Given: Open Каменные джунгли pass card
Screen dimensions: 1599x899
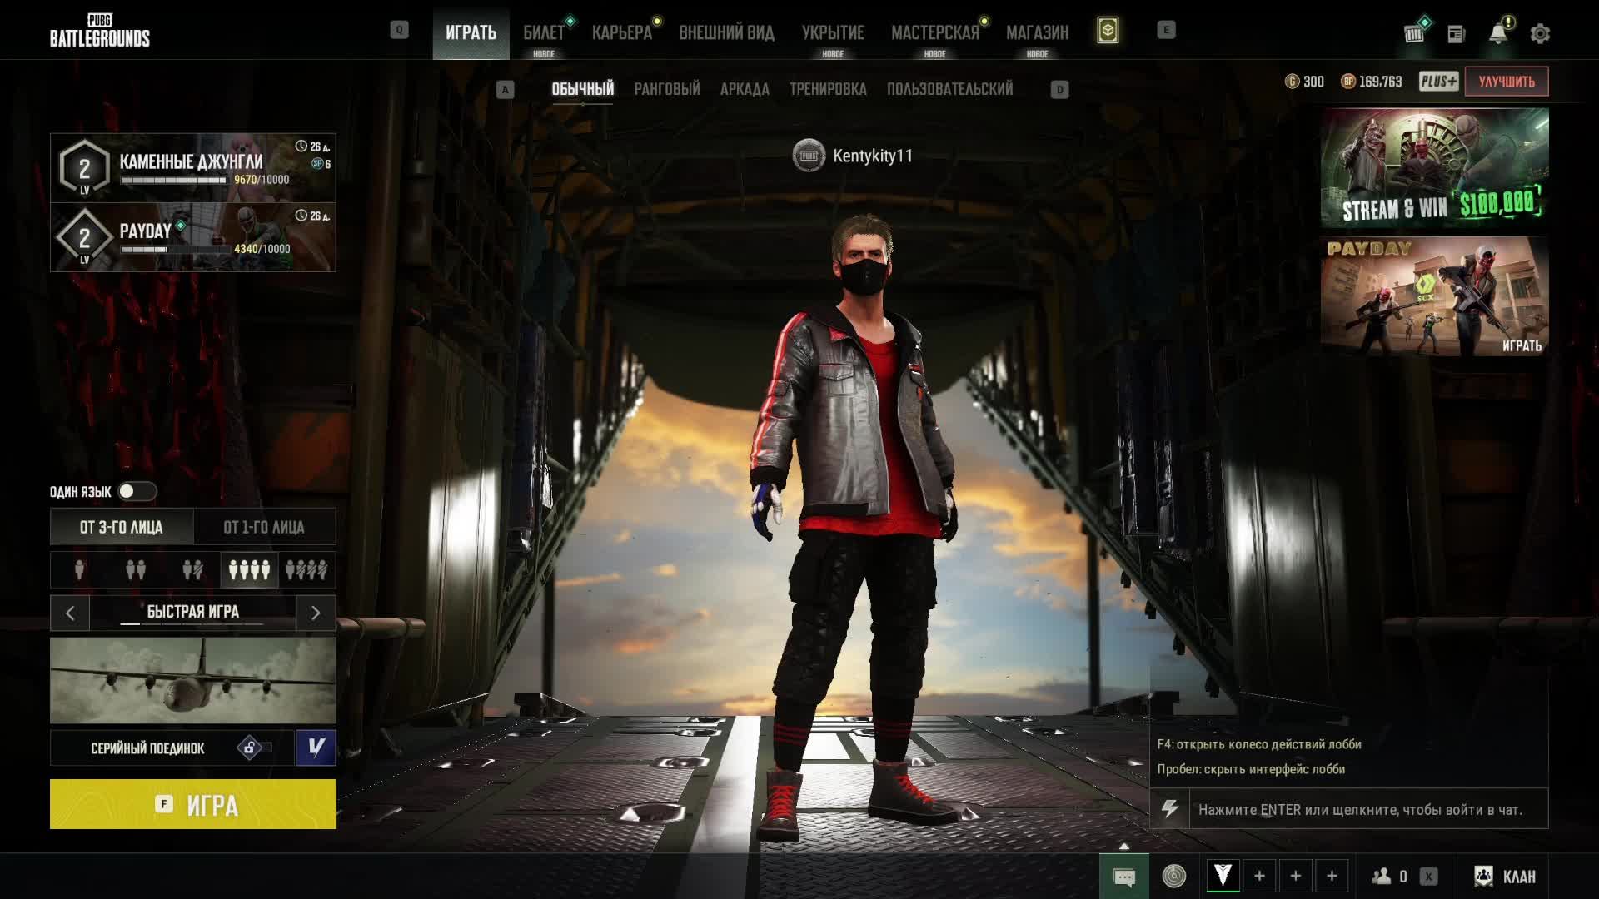Looking at the screenshot, I should [193, 167].
